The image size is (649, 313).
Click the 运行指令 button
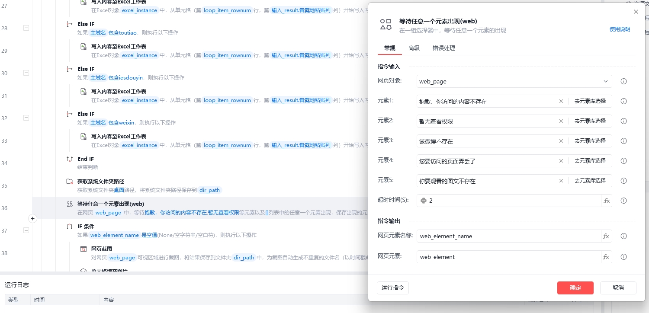393,288
